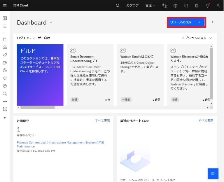Click the VM icon in left sidebar
Screen dimensions: 224x182
click(5, 101)
